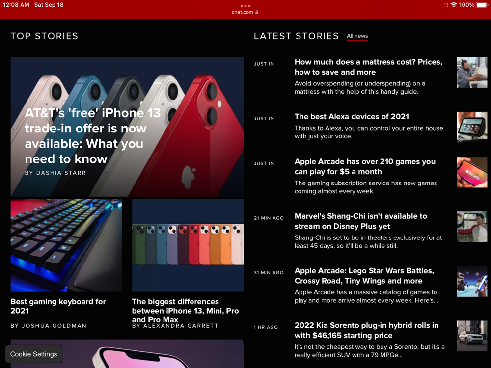Image resolution: width=491 pixels, height=368 pixels.
Task: Open Best gaming keyboard for 2021 article
Action: pos(58,306)
